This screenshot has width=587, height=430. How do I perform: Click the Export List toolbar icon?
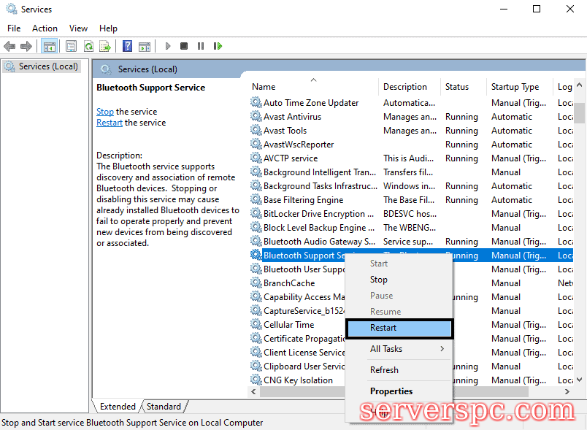click(105, 46)
